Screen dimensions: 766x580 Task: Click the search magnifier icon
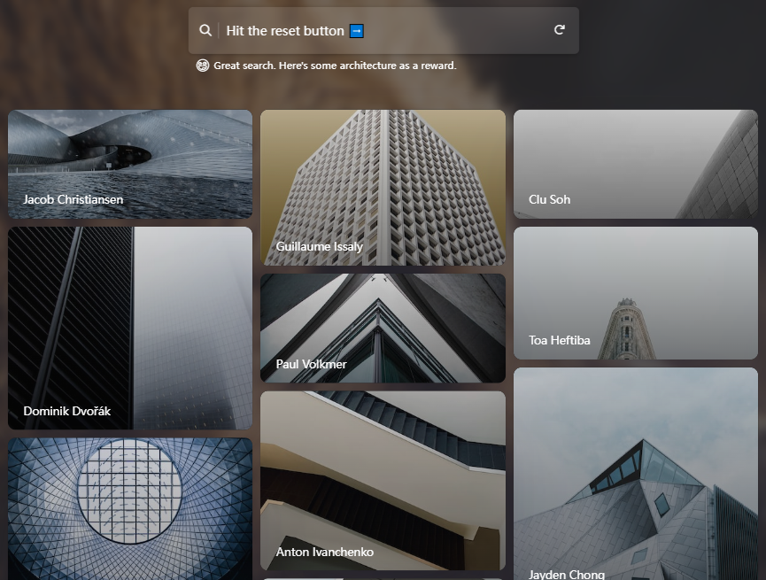pyautogui.click(x=205, y=30)
